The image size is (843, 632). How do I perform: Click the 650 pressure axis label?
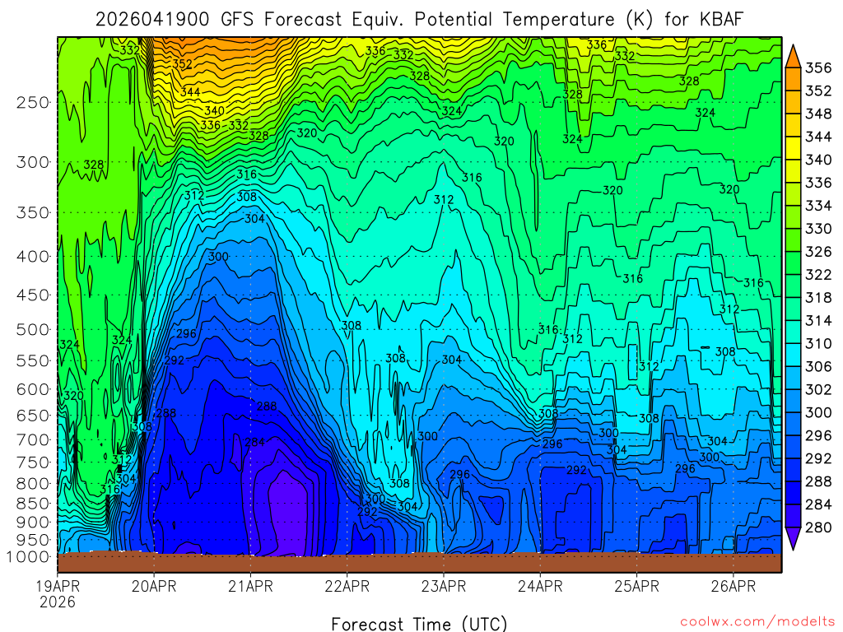33,416
